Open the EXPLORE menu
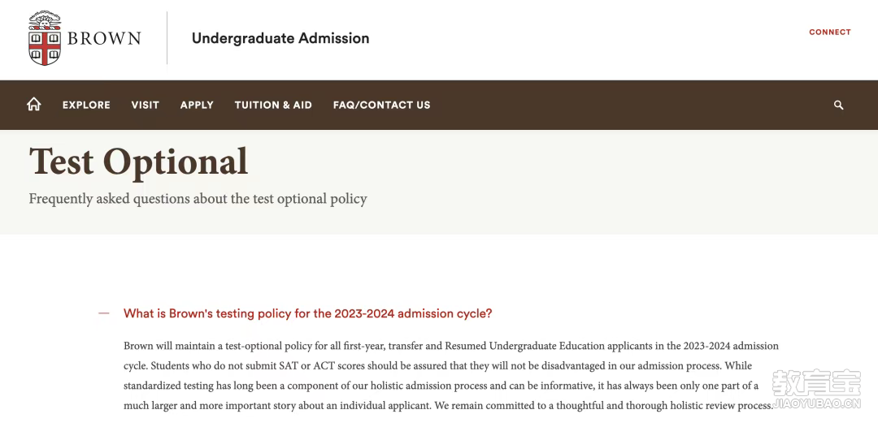Screen dimensions: 878x427 click(86, 105)
